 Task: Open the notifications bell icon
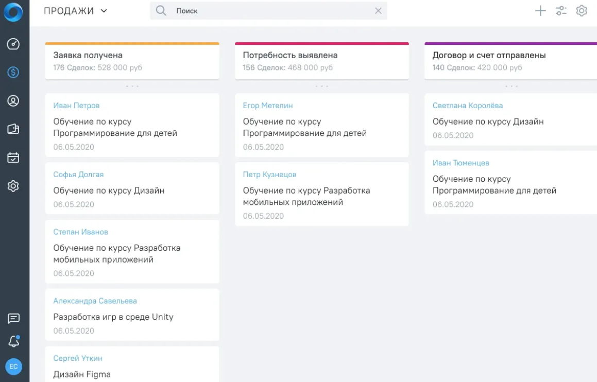point(13,341)
